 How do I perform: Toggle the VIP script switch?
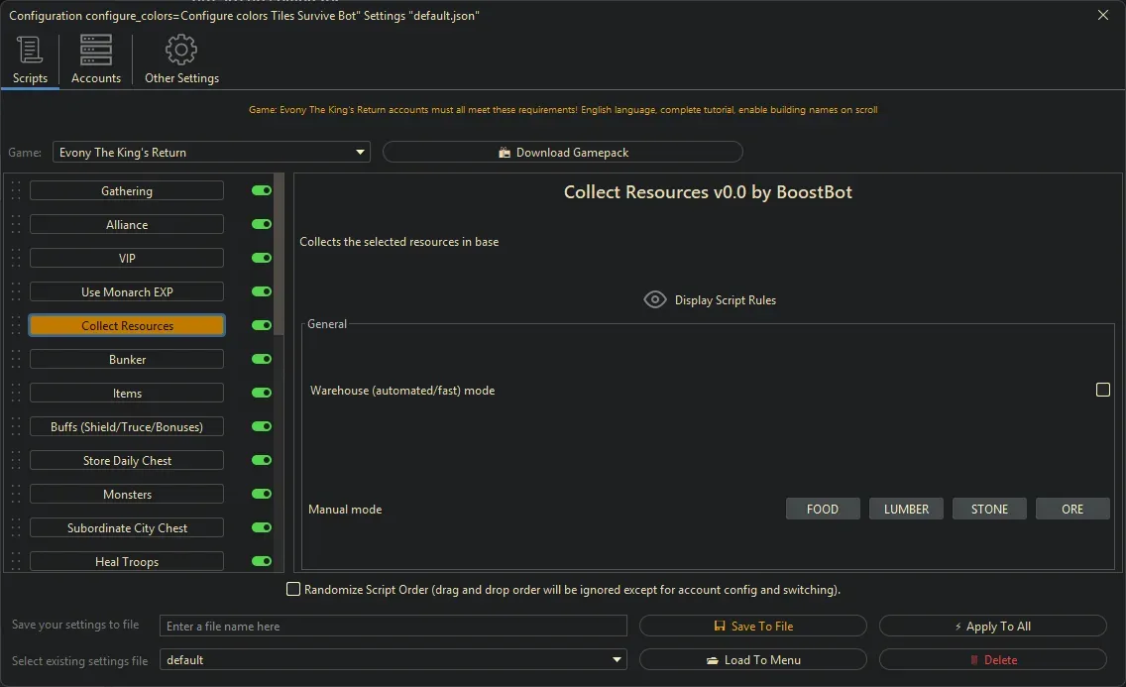pyautogui.click(x=261, y=258)
